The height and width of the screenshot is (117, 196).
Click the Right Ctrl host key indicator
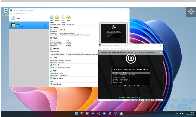click(x=158, y=100)
